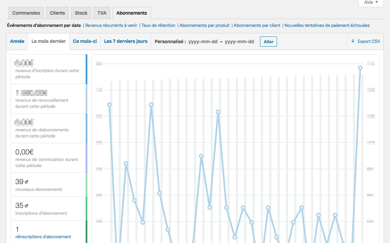Image resolution: width=390 pixels, height=243 pixels.
Task: Open the Stock report tab
Action: pyautogui.click(x=81, y=13)
